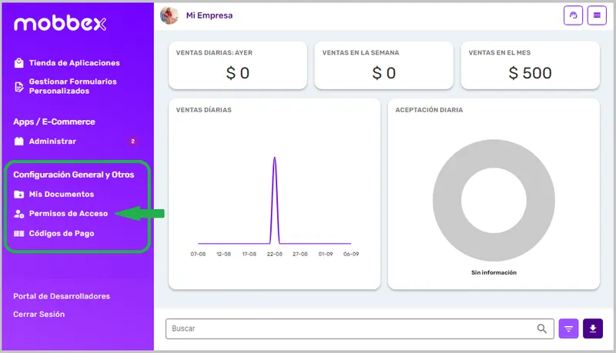Click into the Buscar search field

pos(346,328)
